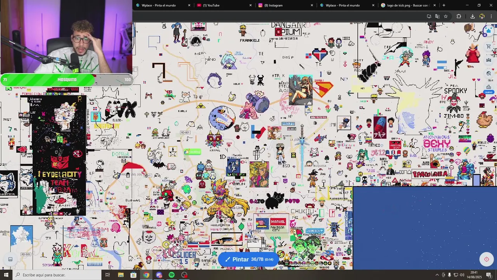Open the store shopping cart icon
This screenshot has width=497, height=280.
pos(488,47)
